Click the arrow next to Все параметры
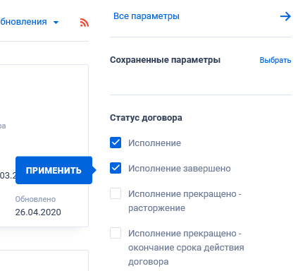 [x=285, y=16]
